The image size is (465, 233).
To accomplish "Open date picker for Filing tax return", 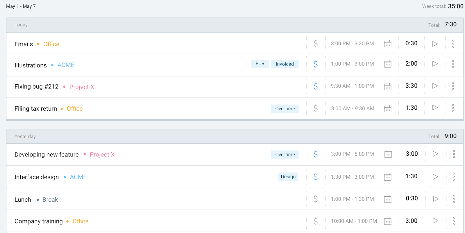I will pos(388,109).
